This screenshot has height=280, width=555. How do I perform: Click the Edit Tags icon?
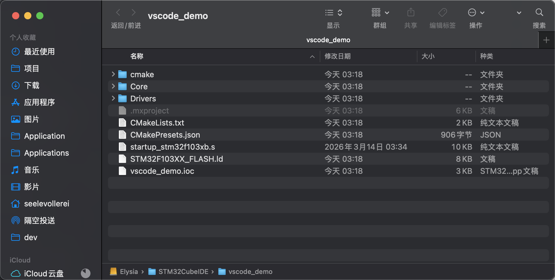[442, 13]
